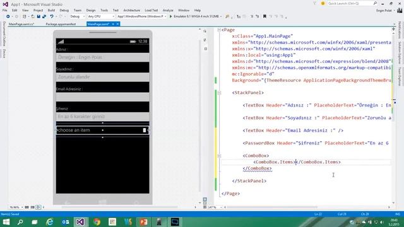
Task: Open the Edit menu
Action: point(15,10)
